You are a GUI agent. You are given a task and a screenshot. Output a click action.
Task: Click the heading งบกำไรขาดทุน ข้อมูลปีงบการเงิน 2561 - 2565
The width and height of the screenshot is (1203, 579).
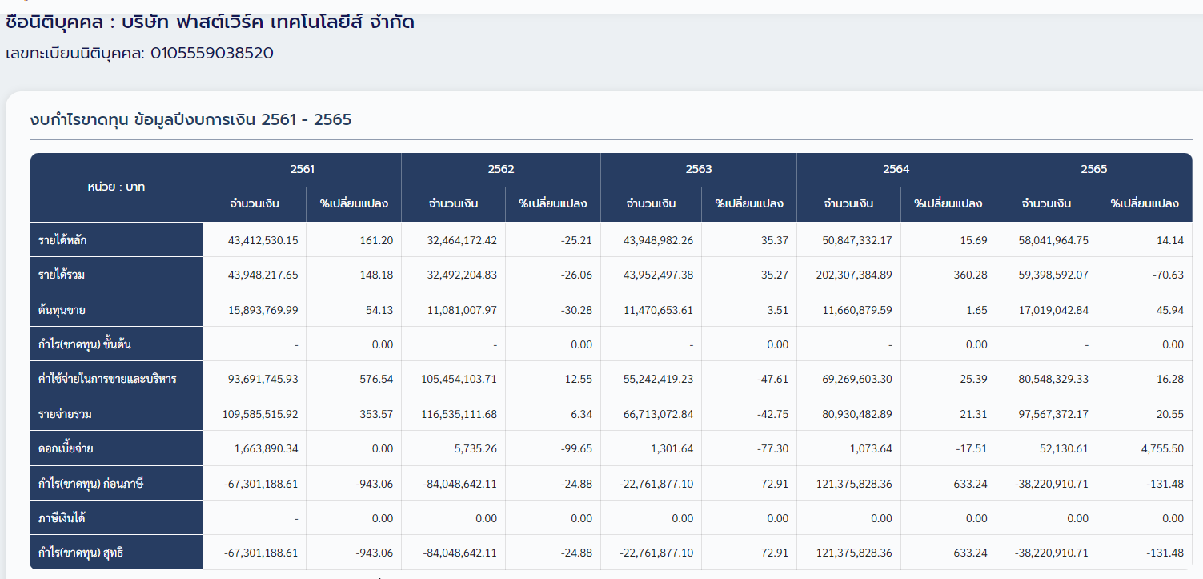tap(190, 120)
